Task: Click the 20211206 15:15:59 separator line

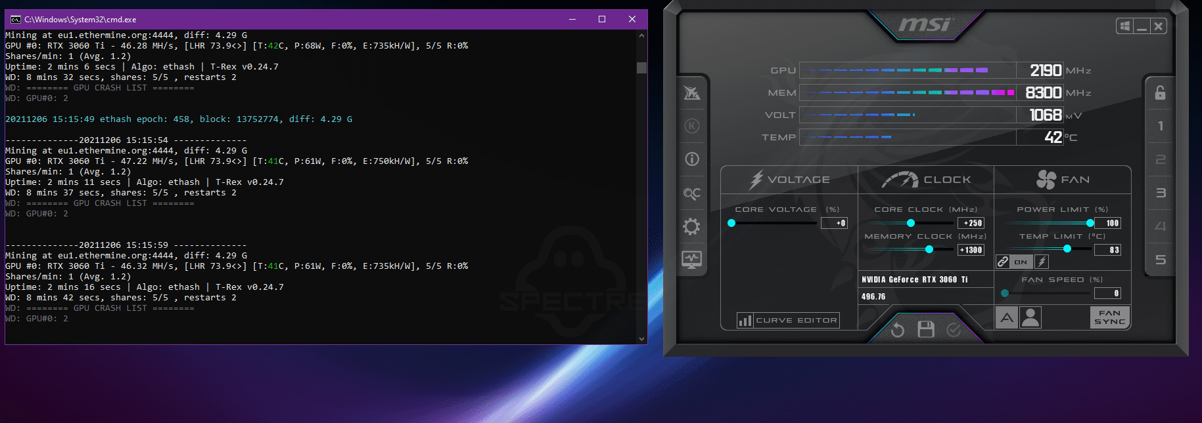Action: pyautogui.click(x=126, y=245)
